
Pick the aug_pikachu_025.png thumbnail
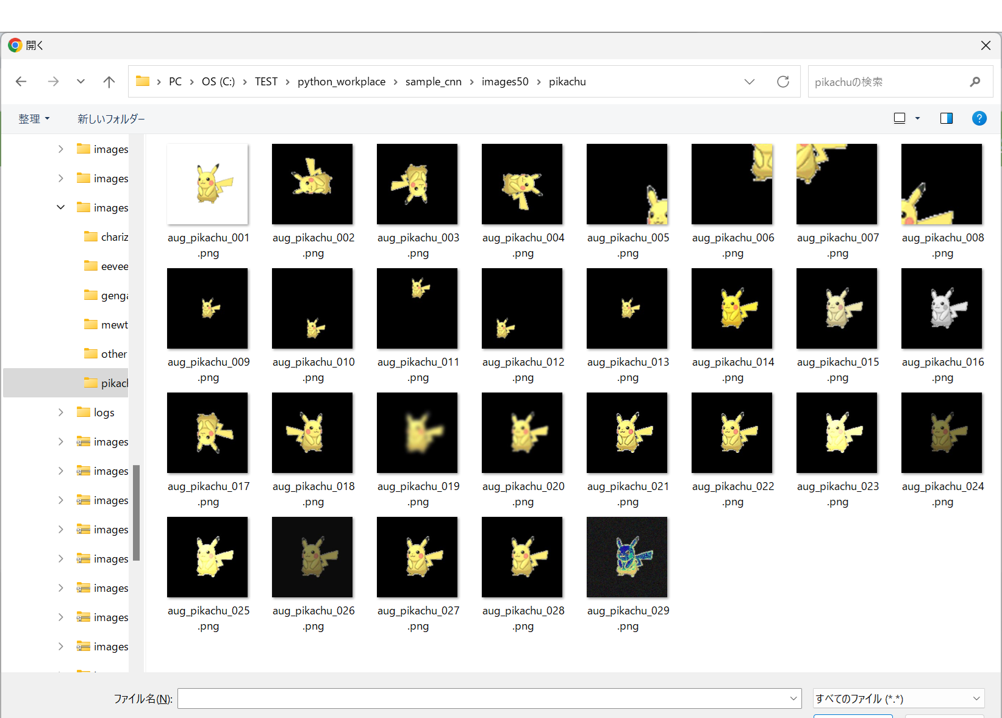point(207,557)
